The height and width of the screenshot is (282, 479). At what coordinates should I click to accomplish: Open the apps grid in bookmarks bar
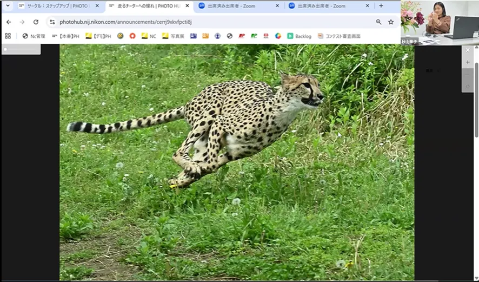8,36
